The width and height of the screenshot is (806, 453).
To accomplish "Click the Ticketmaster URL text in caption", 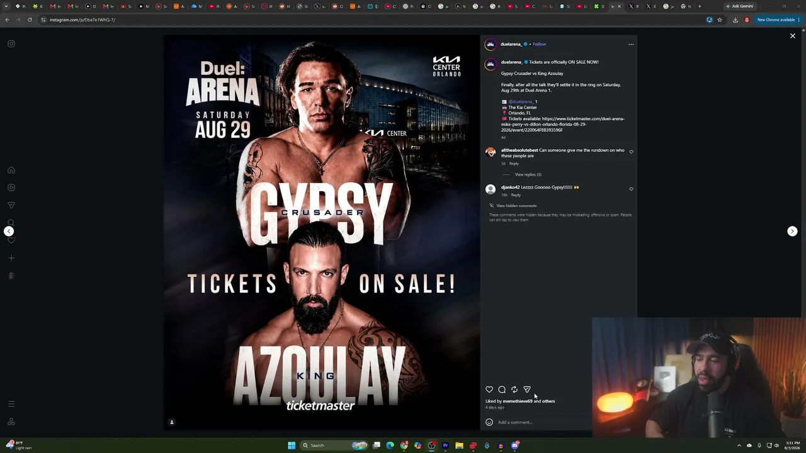I will point(564,125).
